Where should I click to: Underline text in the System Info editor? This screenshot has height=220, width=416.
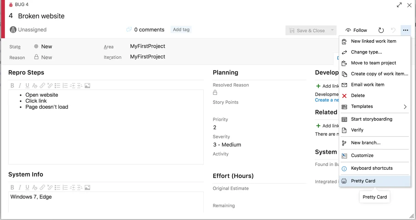point(27,187)
